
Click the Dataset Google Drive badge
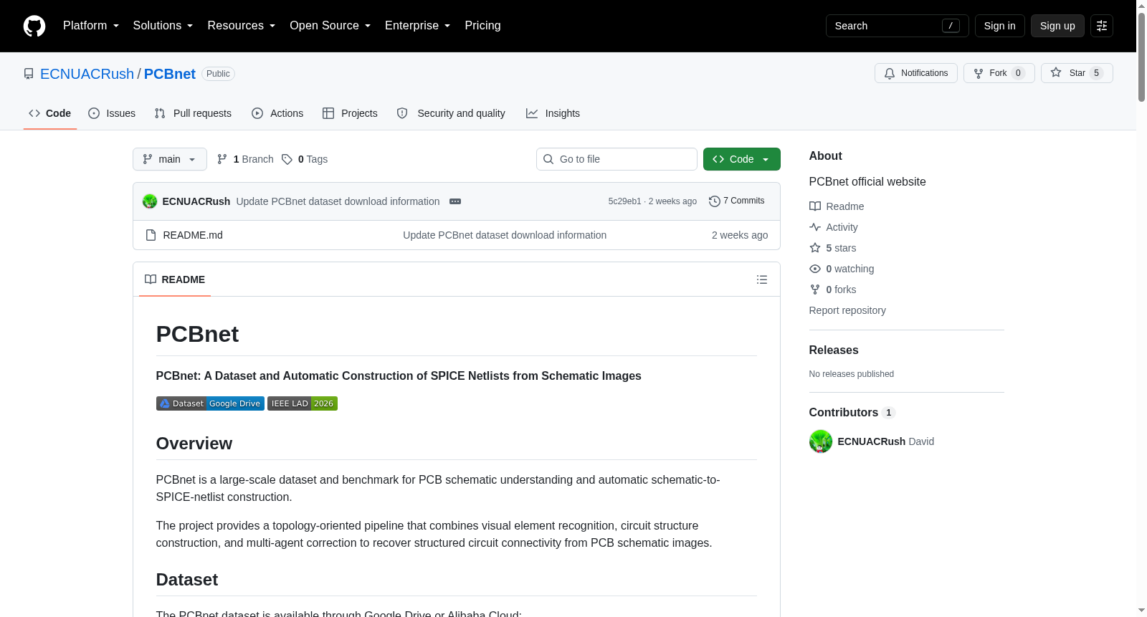pos(210,403)
